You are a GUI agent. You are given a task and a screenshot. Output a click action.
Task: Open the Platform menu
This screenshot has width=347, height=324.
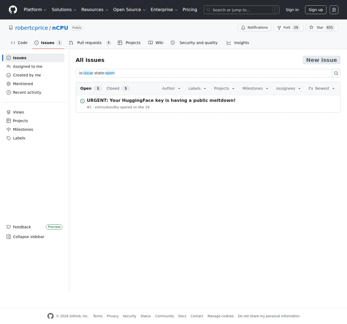point(35,10)
